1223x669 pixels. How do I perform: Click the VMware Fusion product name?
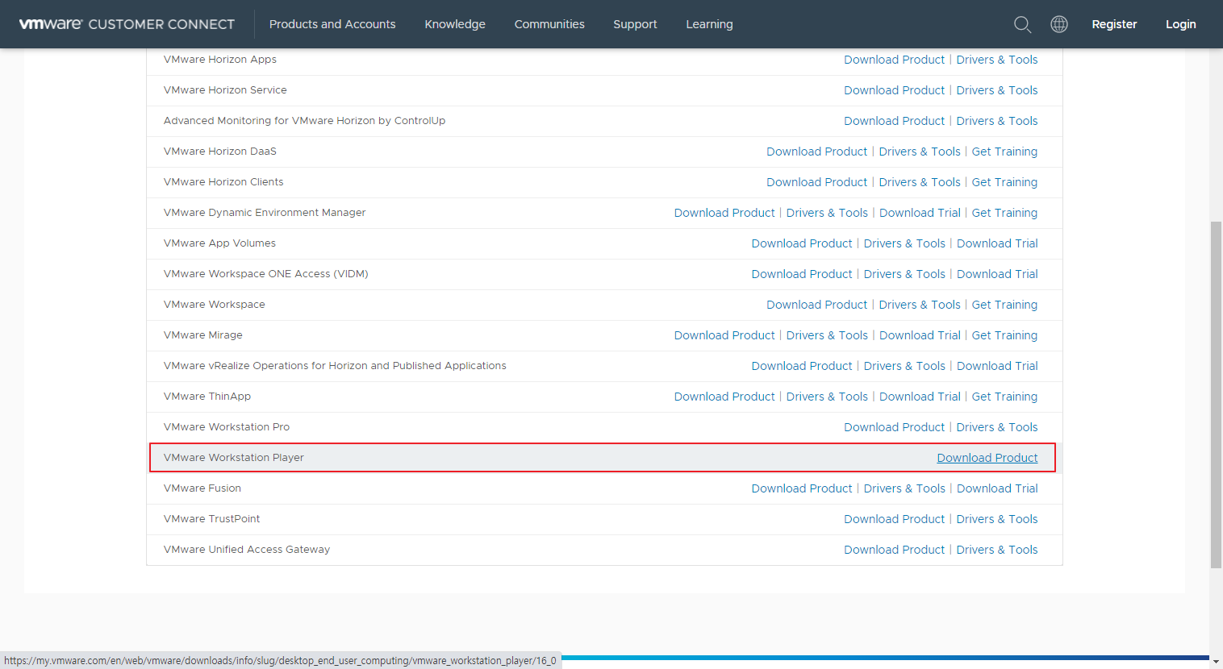tap(202, 488)
